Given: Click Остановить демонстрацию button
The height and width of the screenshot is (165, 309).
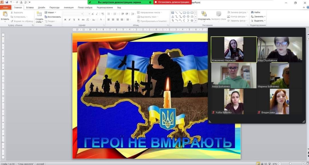Looking at the screenshot, I should 172,2.
